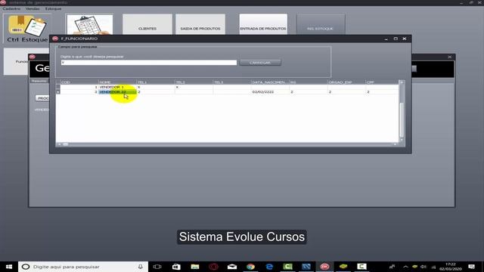Focus the search text field containing 'V'
The height and width of the screenshot is (272, 484).
[x=148, y=63]
